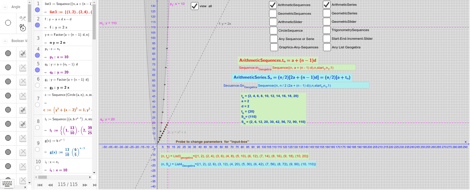This screenshot has height=190, width=470.
Task: Enable the TrigonometrySequences checkbox
Action: click(x=327, y=30)
